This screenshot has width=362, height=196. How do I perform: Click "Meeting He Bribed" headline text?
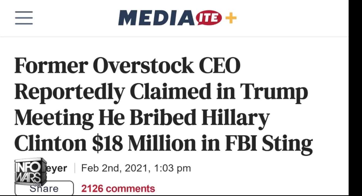[105, 118]
